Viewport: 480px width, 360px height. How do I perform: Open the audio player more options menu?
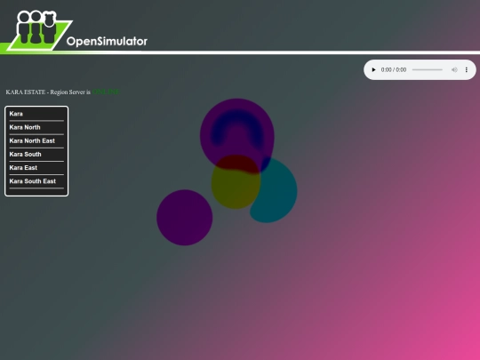[x=467, y=70]
